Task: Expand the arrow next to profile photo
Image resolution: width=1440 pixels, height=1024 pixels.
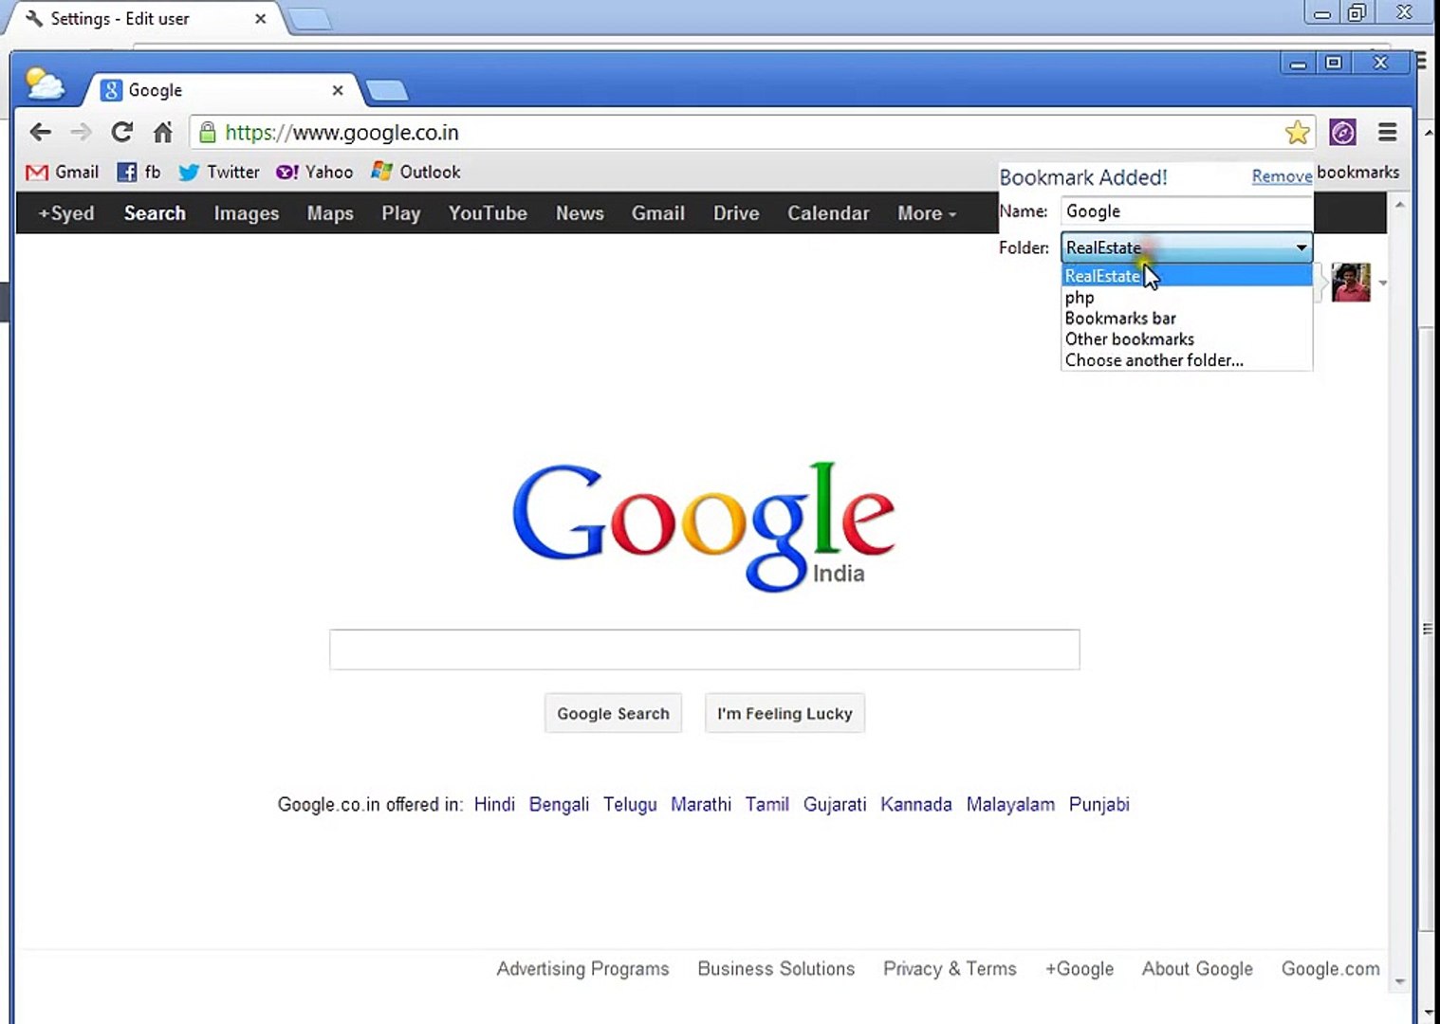Action: click(1383, 283)
